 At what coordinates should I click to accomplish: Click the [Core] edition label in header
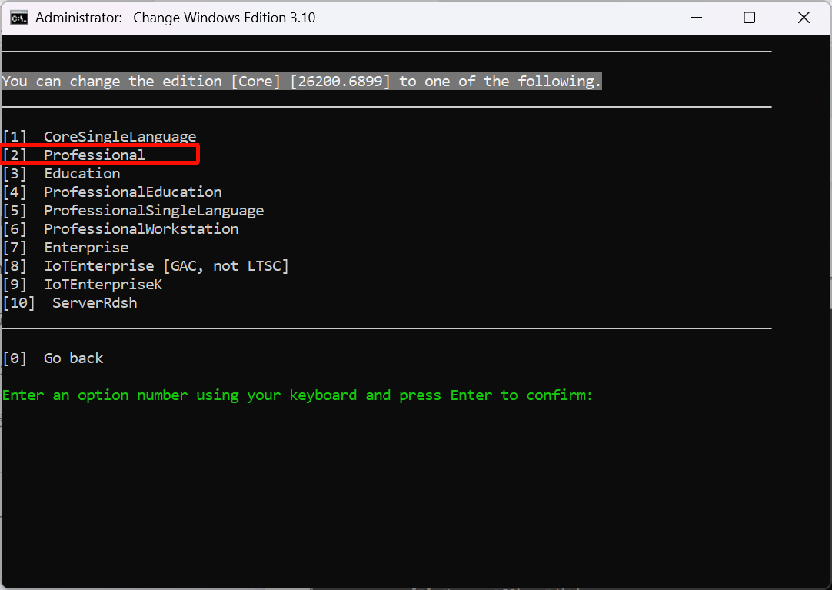(x=255, y=82)
